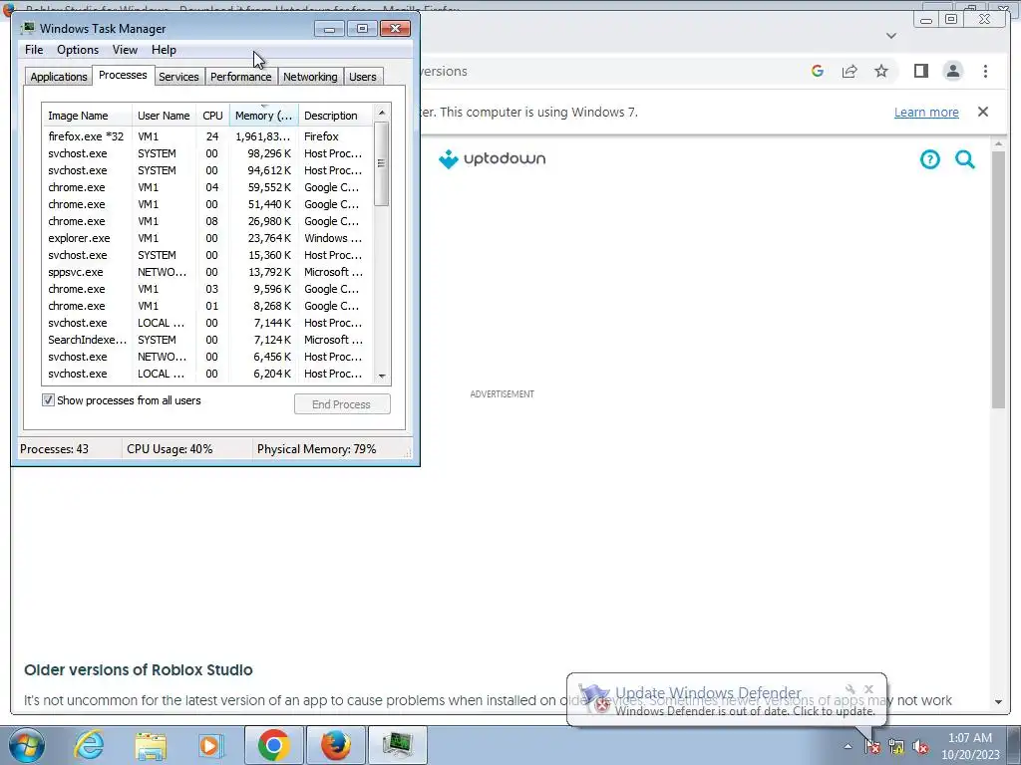Sort processes by CPU column header
This screenshot has width=1021, height=765.
(x=213, y=116)
